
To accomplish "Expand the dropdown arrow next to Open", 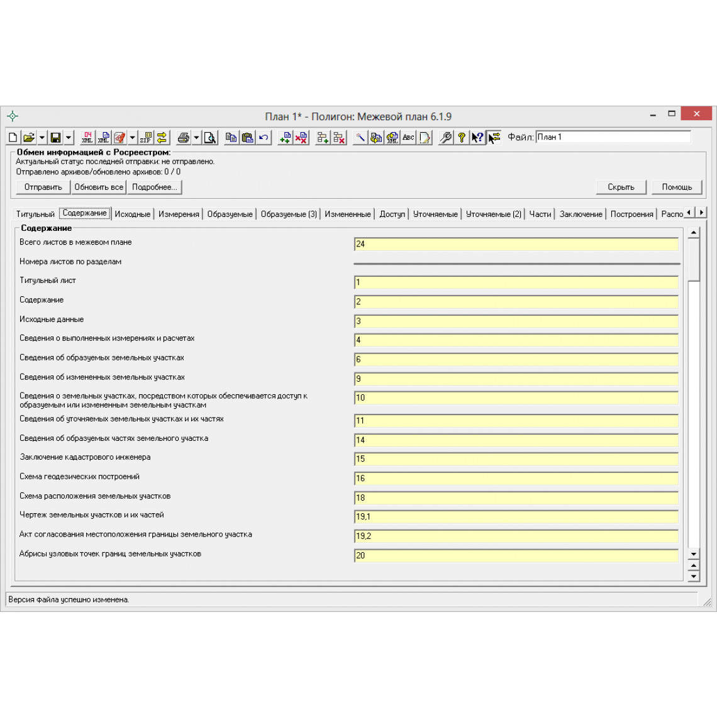I will tap(42, 137).
